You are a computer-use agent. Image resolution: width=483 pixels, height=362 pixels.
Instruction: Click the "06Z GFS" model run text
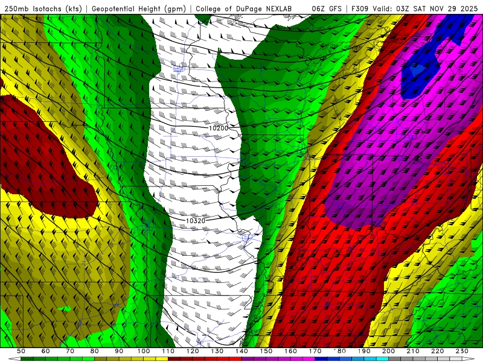click(327, 8)
